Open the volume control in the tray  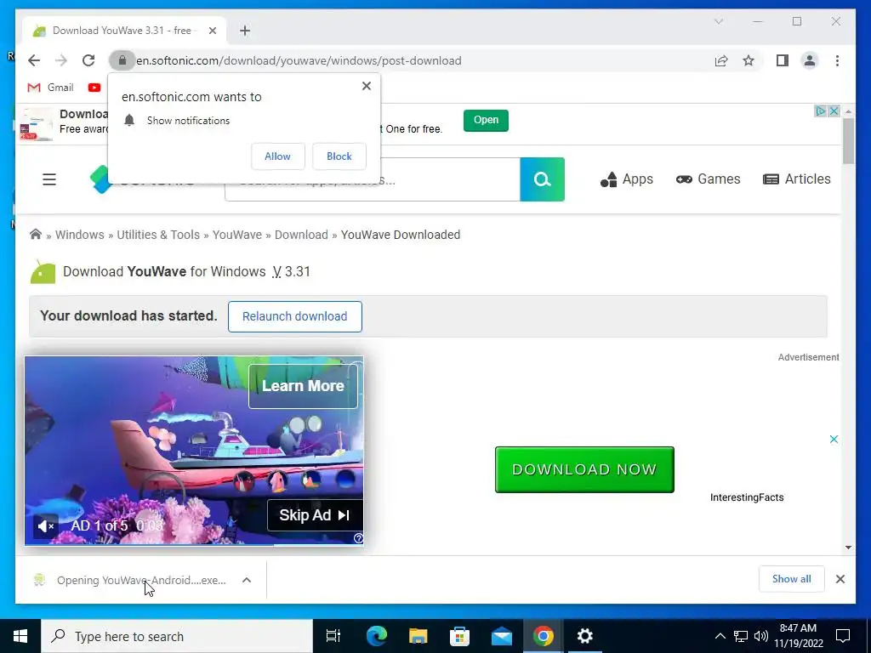click(x=760, y=636)
